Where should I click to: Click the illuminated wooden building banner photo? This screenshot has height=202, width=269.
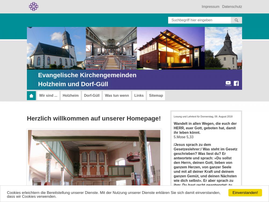171,48
